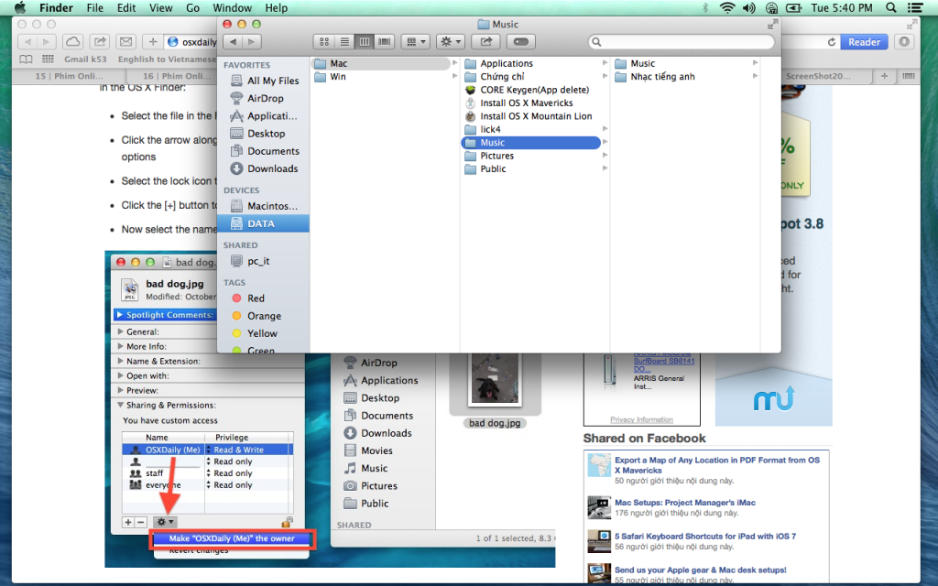Open Safari Top Sites grid icon
The width and height of the screenshot is (938, 586).
coord(48,59)
